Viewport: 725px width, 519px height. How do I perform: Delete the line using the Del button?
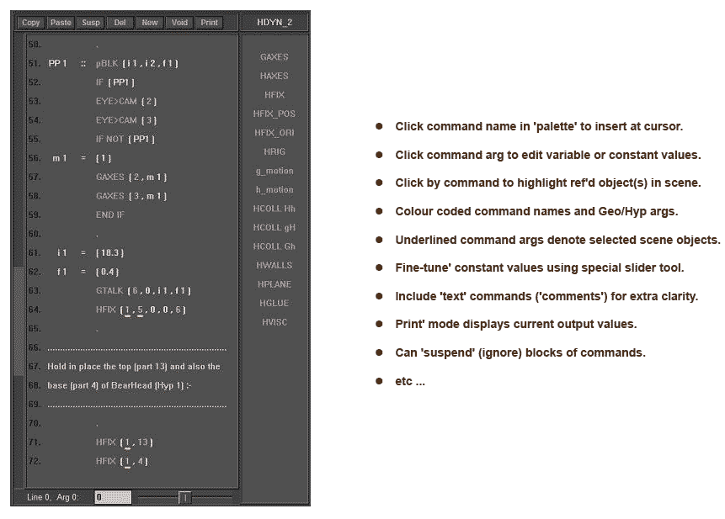coord(120,23)
